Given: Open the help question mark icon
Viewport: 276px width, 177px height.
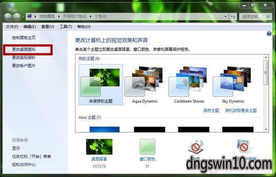Looking at the screenshot, I should [x=269, y=34].
